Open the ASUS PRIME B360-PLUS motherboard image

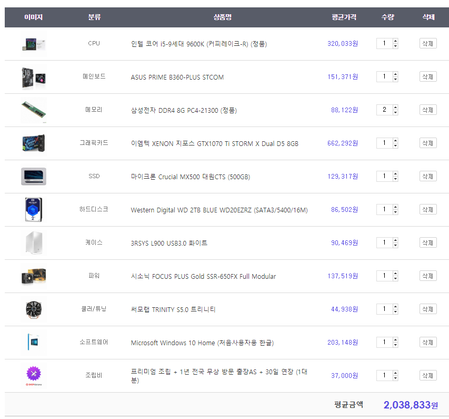(x=34, y=77)
